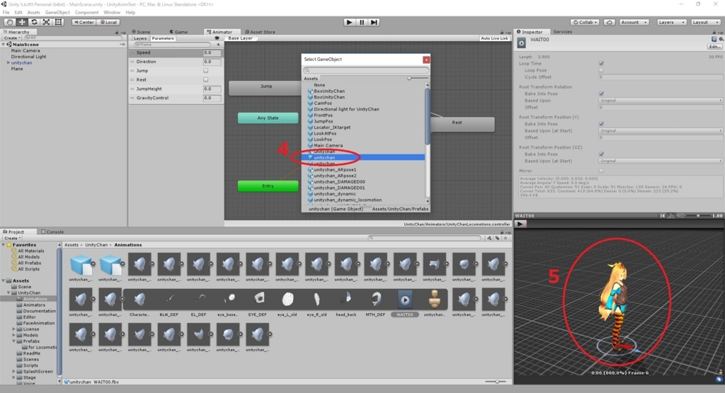Select the Hand tool in toolbar
Image resolution: width=725 pixels, height=393 pixels.
(9, 22)
